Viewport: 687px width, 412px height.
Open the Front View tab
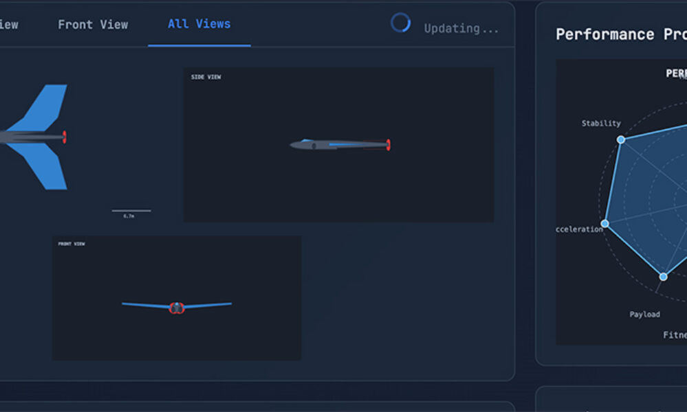pos(93,25)
